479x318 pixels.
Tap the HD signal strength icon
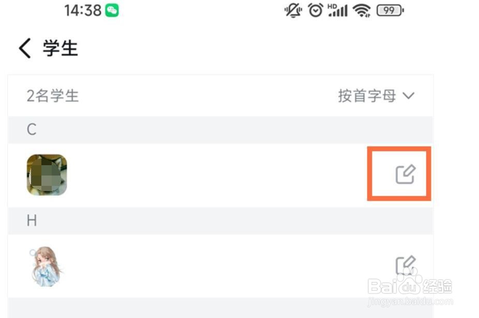[338, 10]
